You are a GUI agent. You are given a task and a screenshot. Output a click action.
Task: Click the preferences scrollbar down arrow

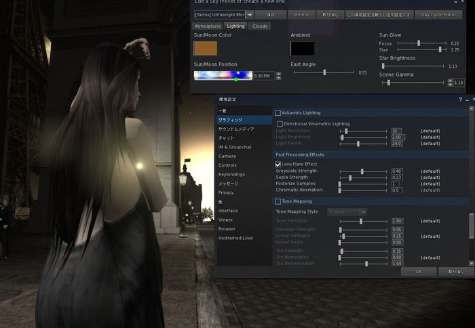(x=472, y=264)
